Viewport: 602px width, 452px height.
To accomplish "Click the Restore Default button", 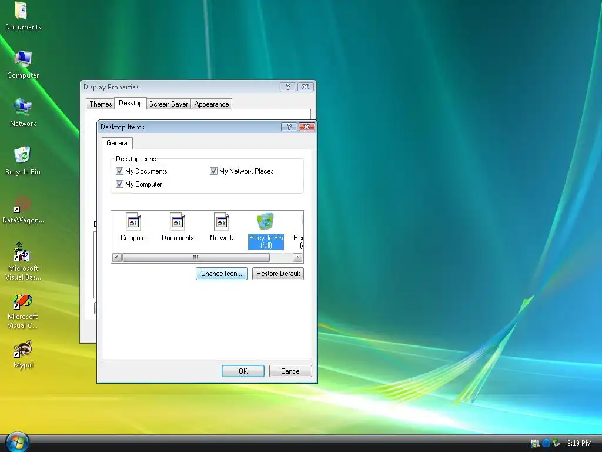I will coord(278,274).
